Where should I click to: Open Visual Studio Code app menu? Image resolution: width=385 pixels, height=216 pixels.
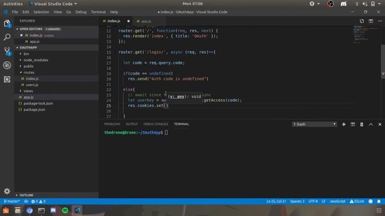52,4
